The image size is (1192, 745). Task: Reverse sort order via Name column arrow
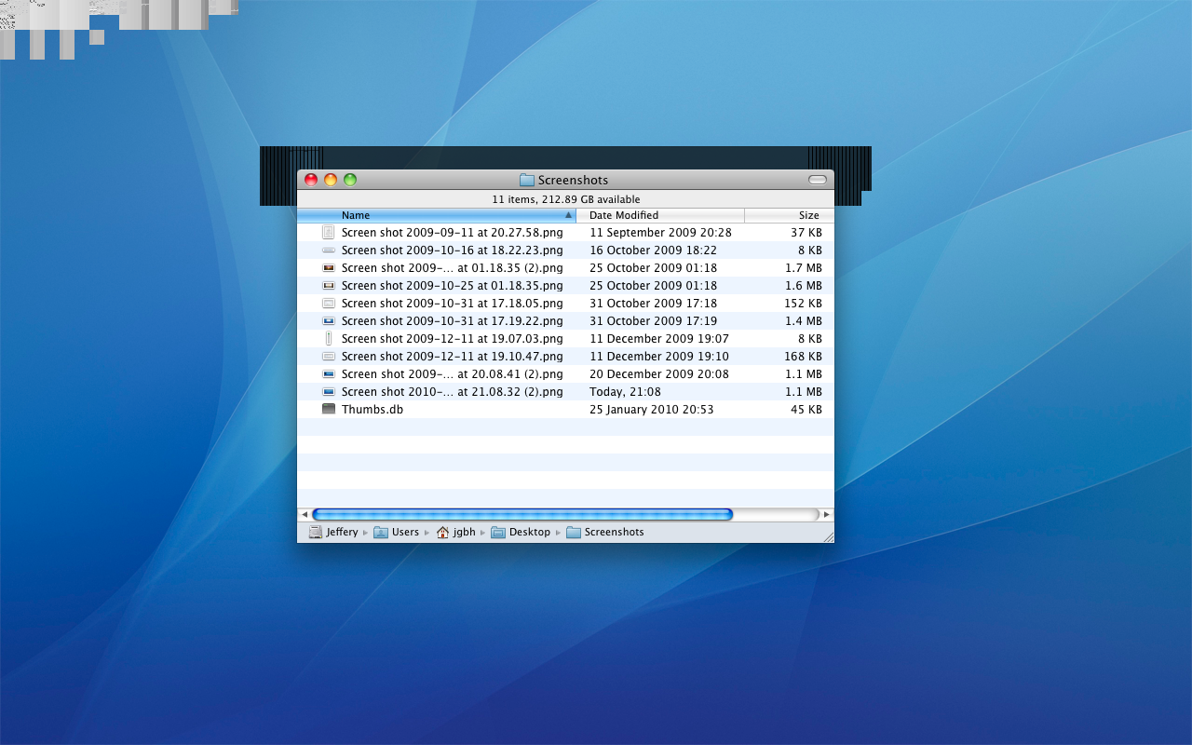[x=568, y=215]
